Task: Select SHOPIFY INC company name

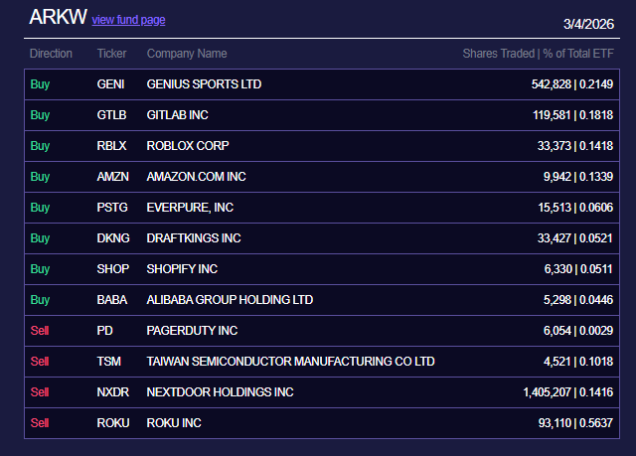Action: [x=182, y=269]
